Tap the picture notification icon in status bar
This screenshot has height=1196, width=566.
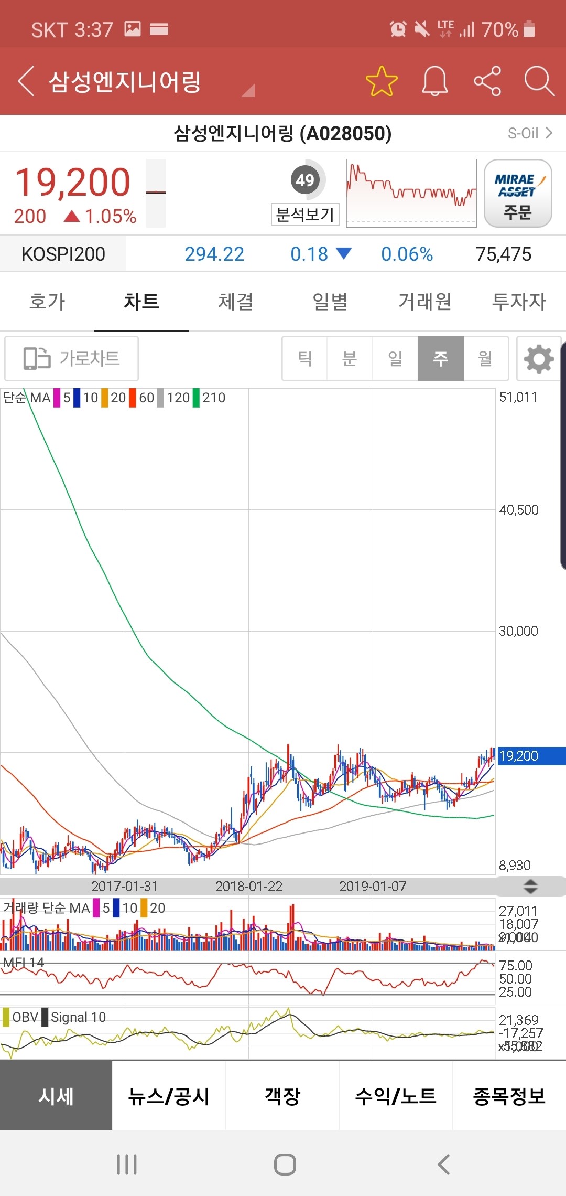tap(133, 29)
